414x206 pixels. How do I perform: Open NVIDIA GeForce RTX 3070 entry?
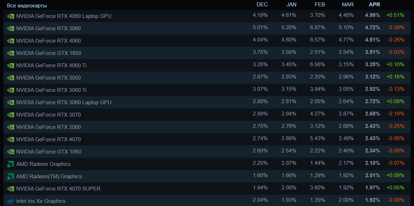pyautogui.click(x=48, y=114)
